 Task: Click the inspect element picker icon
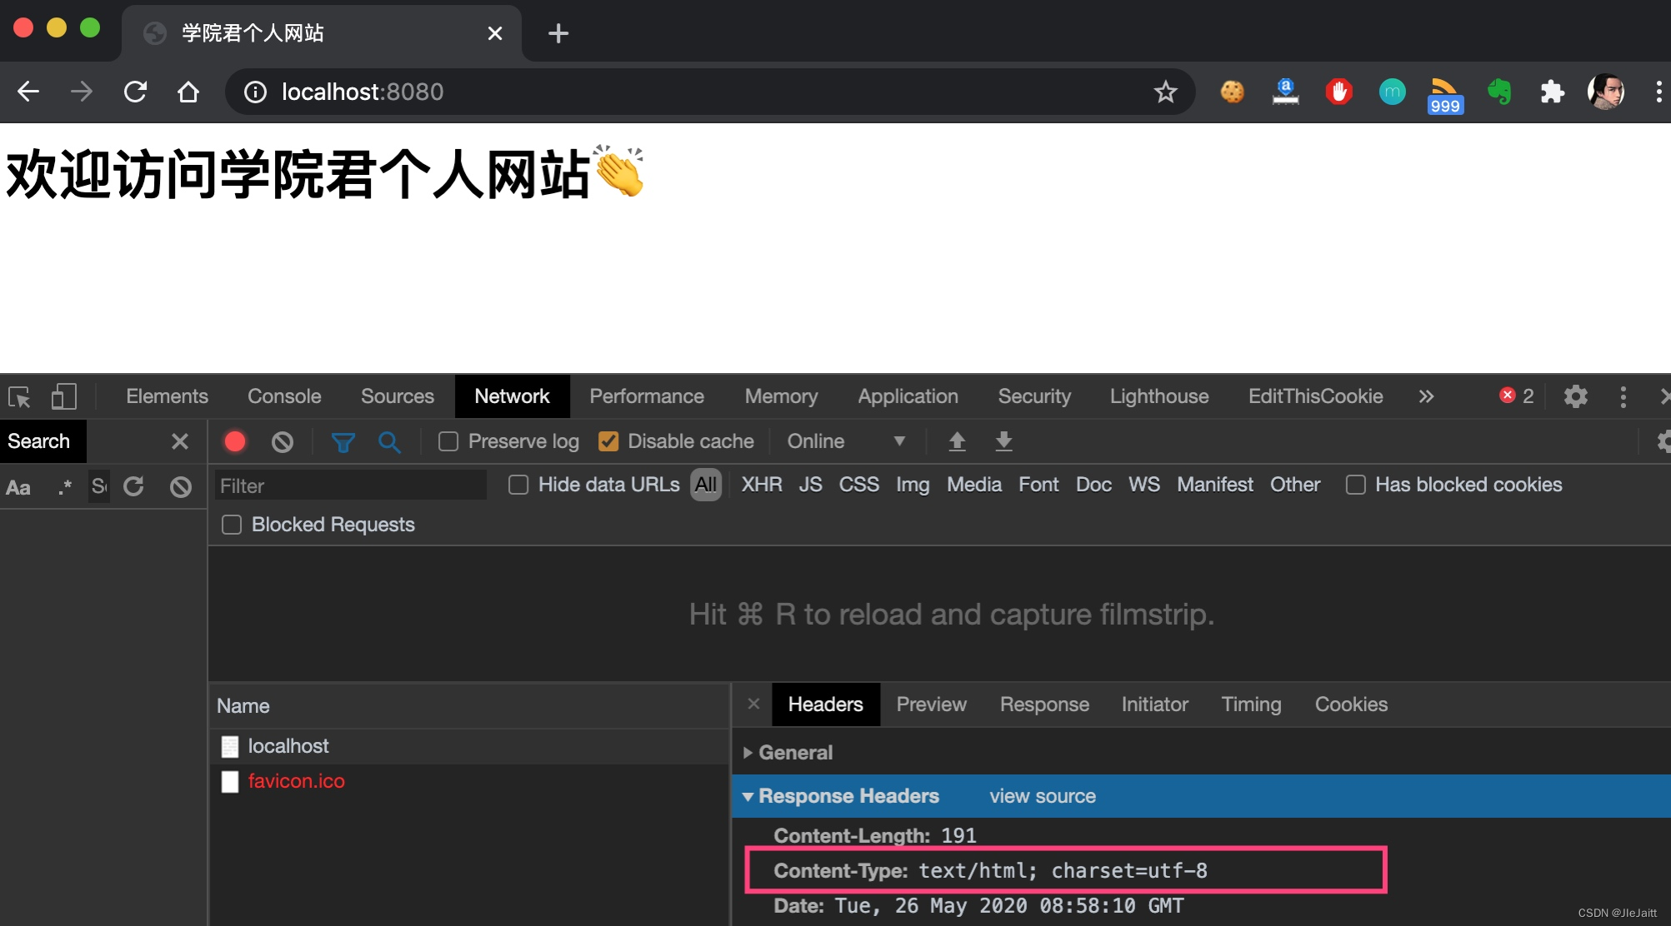tap(18, 396)
